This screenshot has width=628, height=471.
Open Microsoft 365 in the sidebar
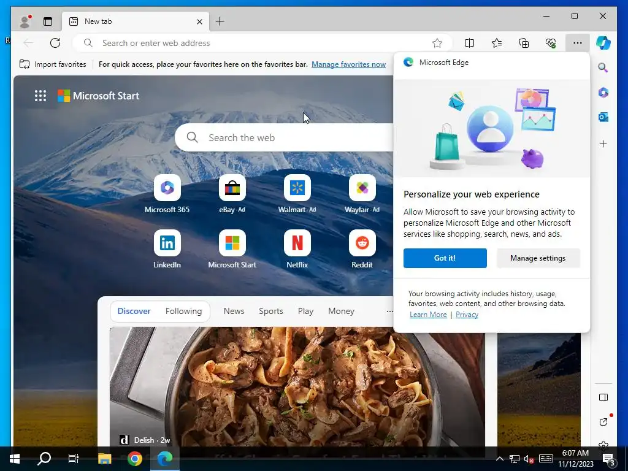[603, 93]
